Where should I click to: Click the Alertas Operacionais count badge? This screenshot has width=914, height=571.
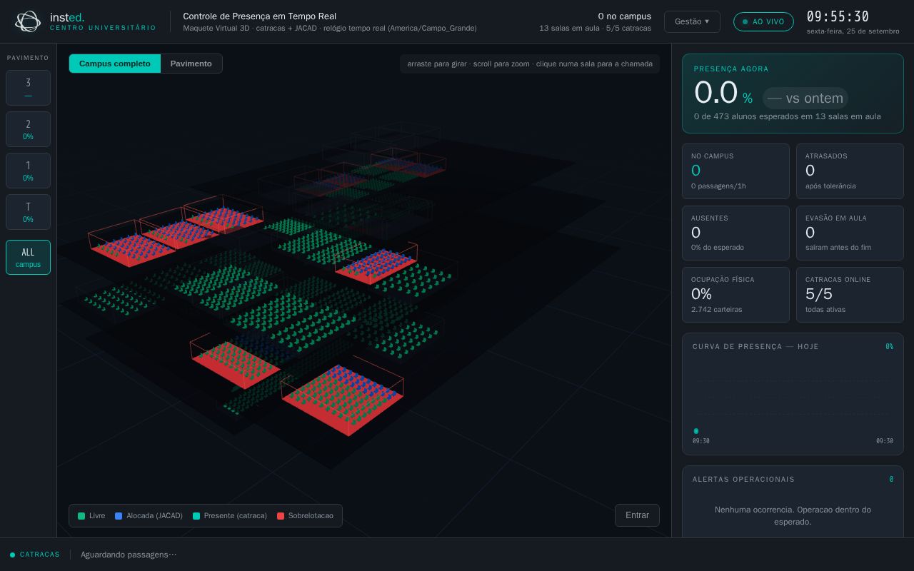tap(891, 479)
